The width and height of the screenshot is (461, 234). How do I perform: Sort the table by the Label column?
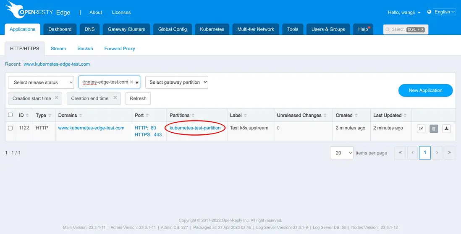tap(245, 116)
